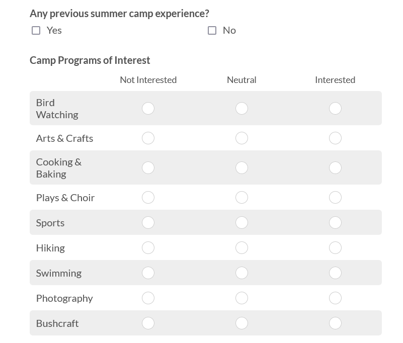
Task: Mark Swimming as Interested
Action: pyautogui.click(x=335, y=273)
